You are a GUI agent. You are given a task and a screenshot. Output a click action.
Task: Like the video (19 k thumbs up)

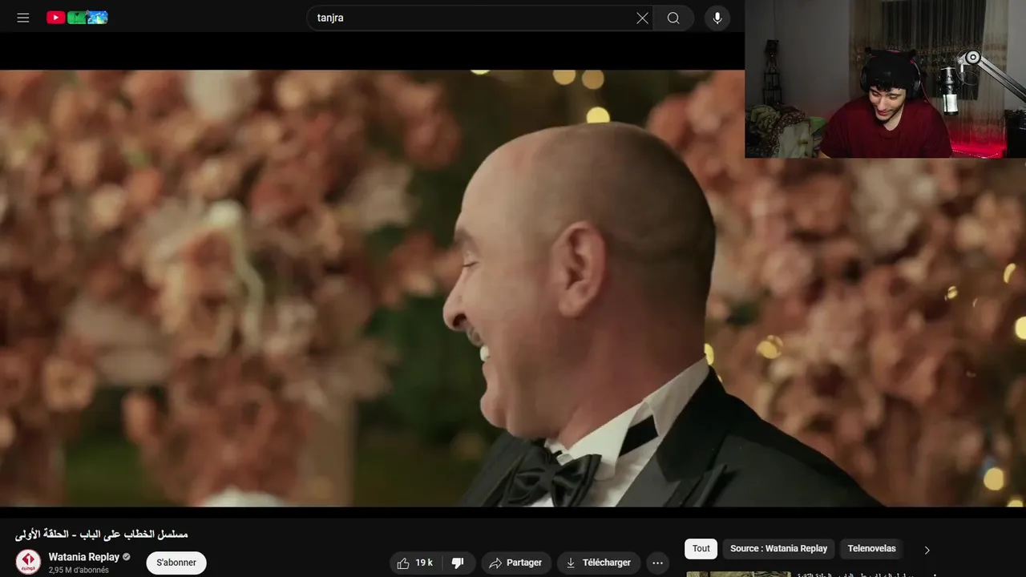coord(415,563)
